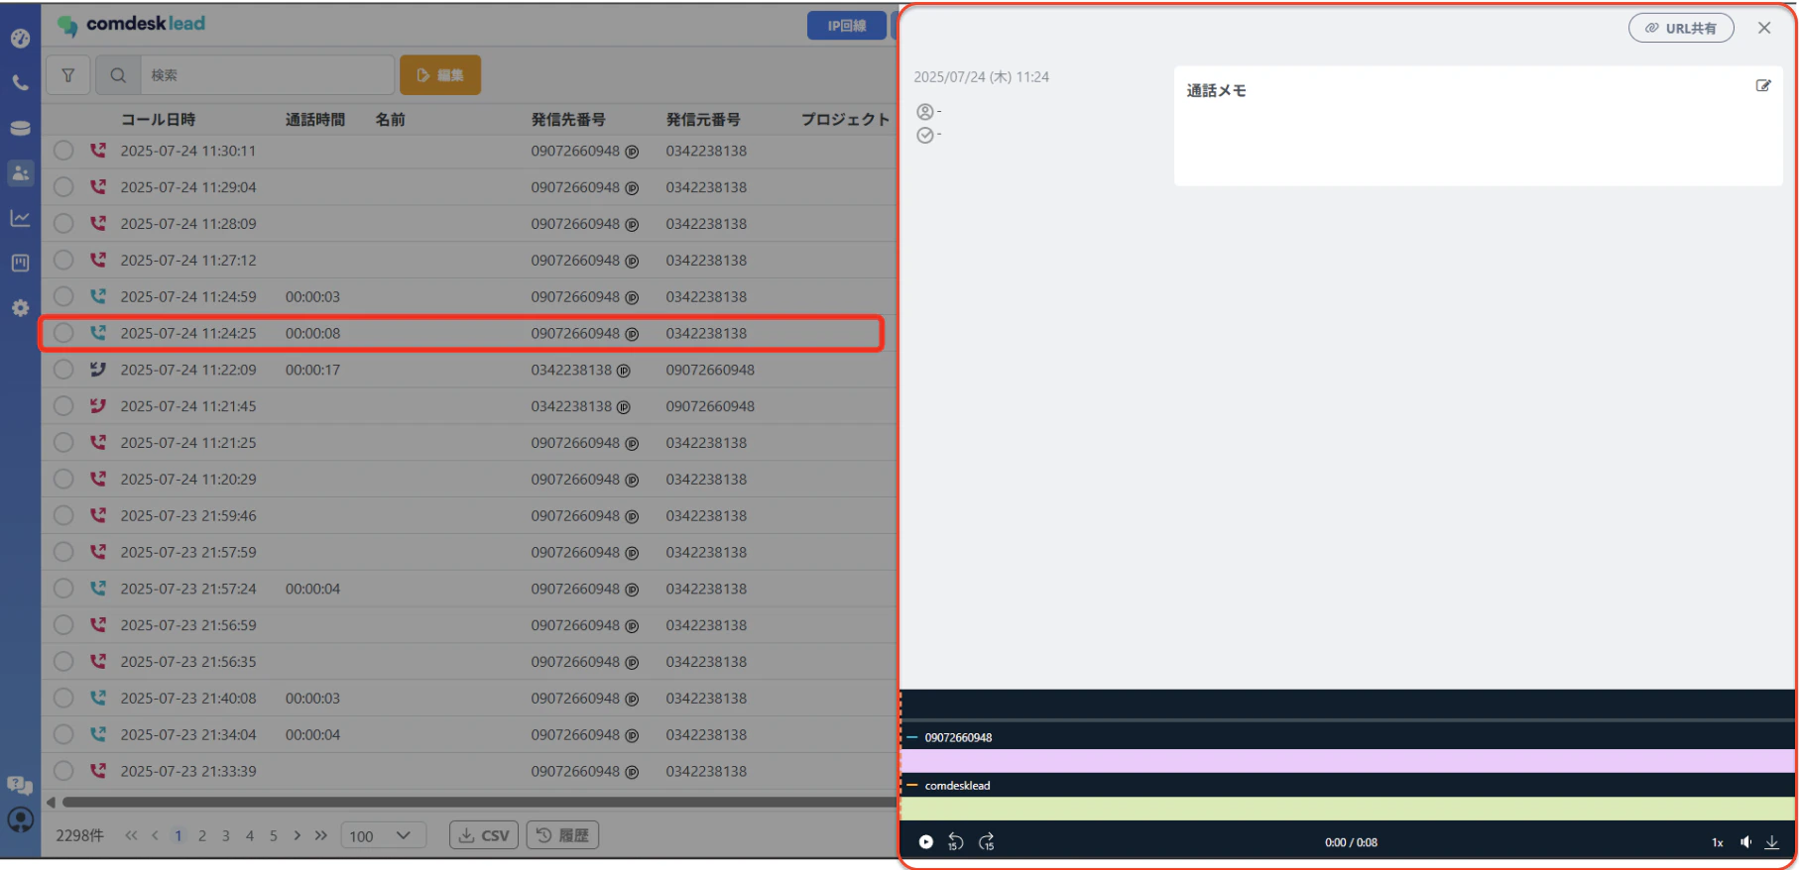Click the filter funnel icon
This screenshot has width=1799, height=870.
[x=67, y=75]
